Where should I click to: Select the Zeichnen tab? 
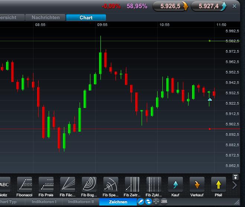tap(118, 202)
